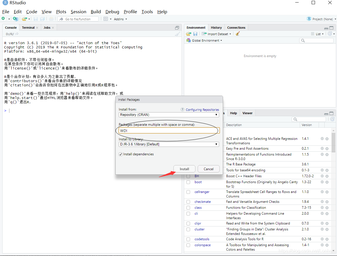Screen dimensions: 337x256
Task: Save workspace with Environment disk icon
Action: coord(195,34)
